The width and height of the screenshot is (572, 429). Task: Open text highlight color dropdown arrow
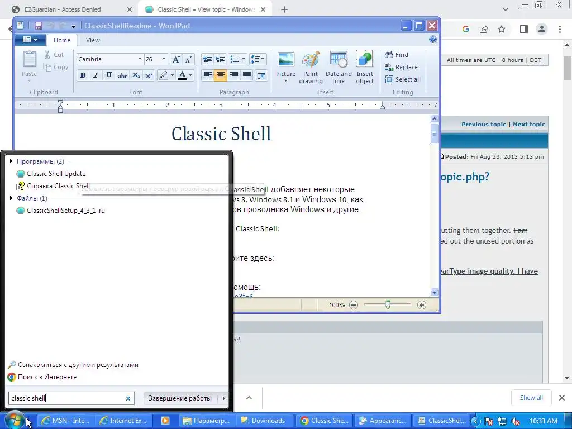click(172, 75)
